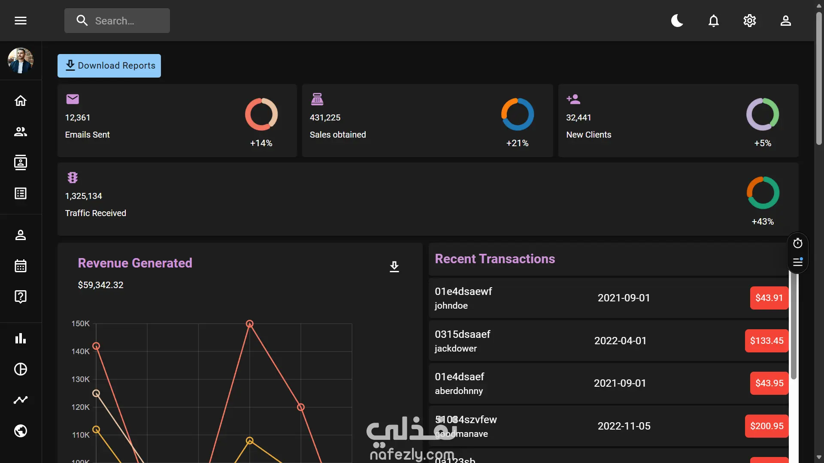This screenshot has width=824, height=463.
Task: Open the invoices list sidebar icon
Action: [x=21, y=193]
